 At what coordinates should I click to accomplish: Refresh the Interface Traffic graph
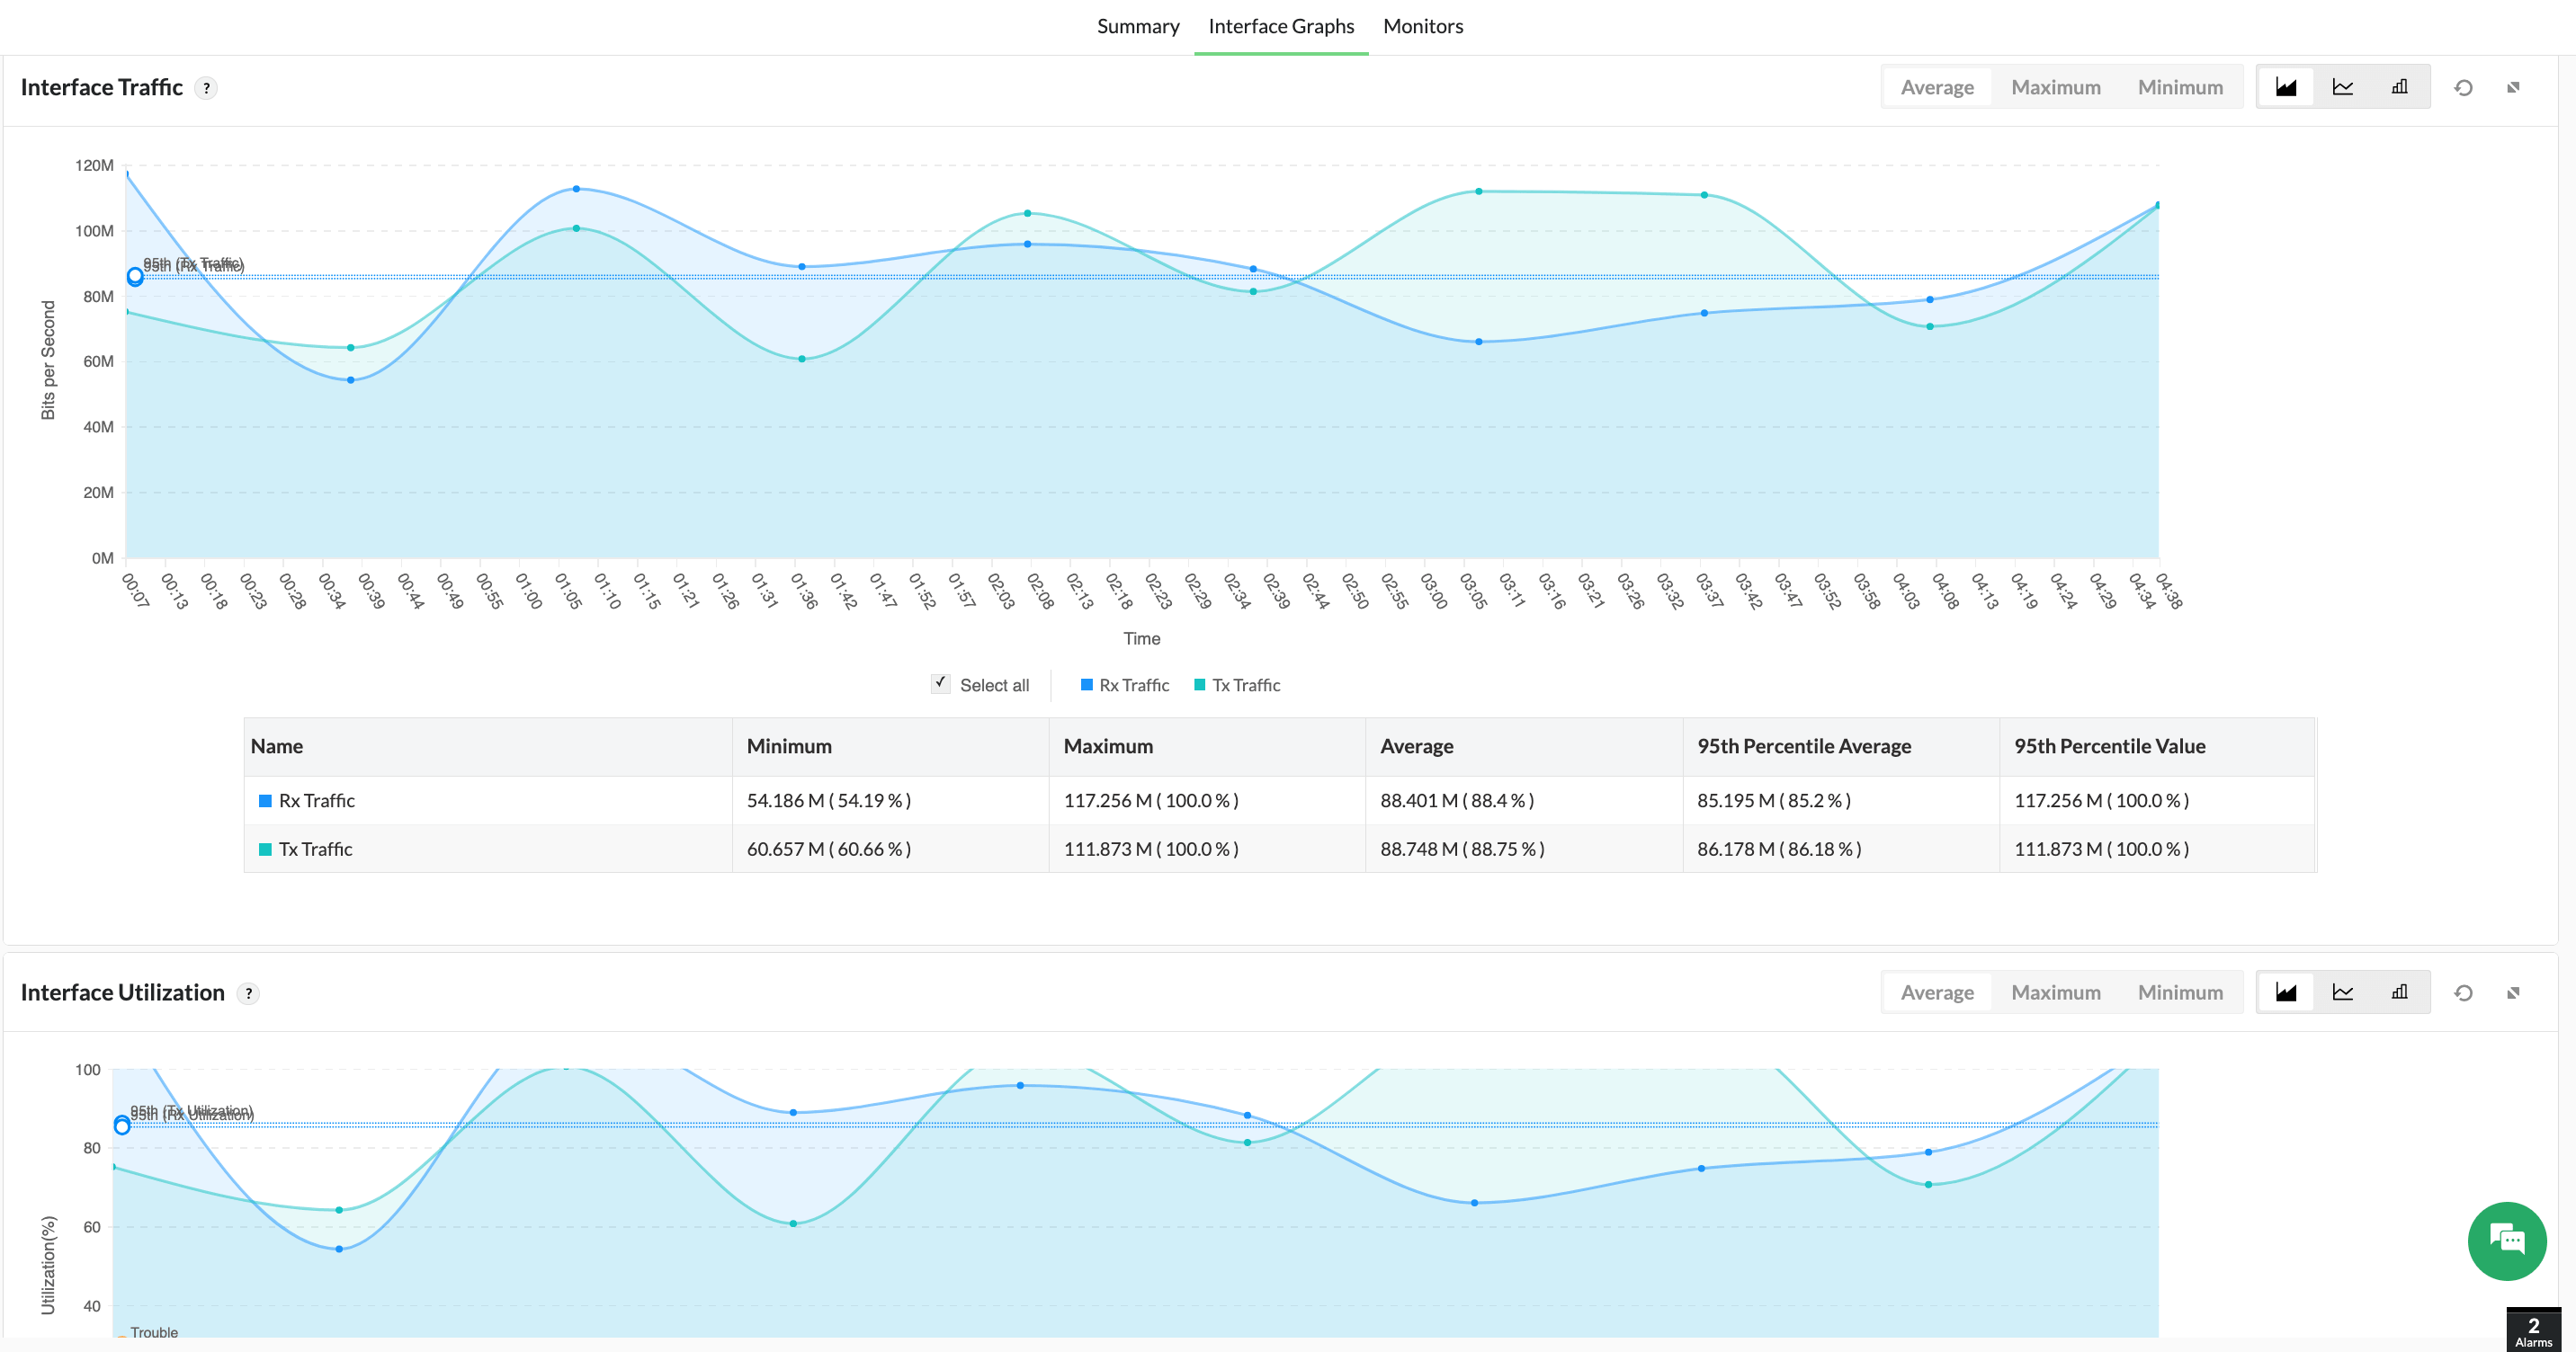pyautogui.click(x=2463, y=88)
